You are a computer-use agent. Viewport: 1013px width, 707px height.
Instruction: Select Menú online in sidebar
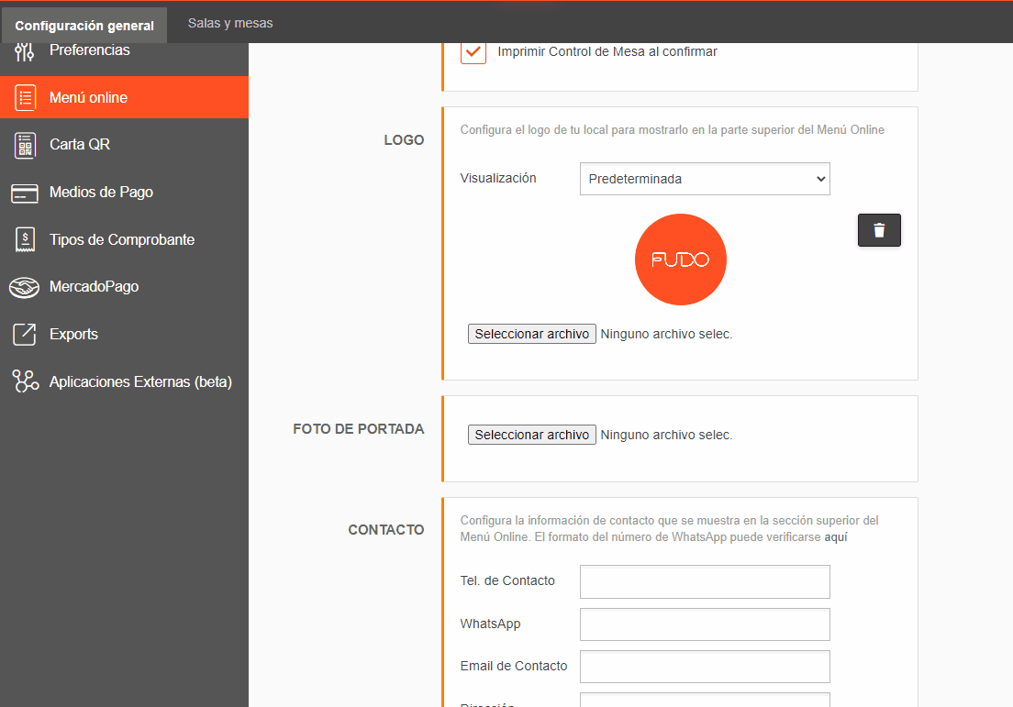coord(124,97)
